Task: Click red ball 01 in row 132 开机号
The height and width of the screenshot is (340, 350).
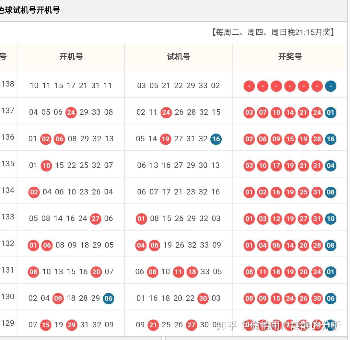Action: click(x=33, y=245)
